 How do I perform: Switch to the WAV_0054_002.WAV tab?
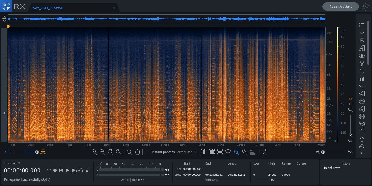[x=47, y=8]
